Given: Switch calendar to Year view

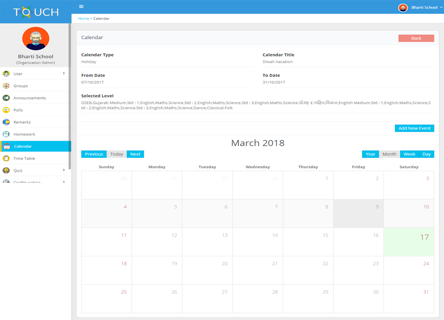Looking at the screenshot, I should [x=370, y=154].
